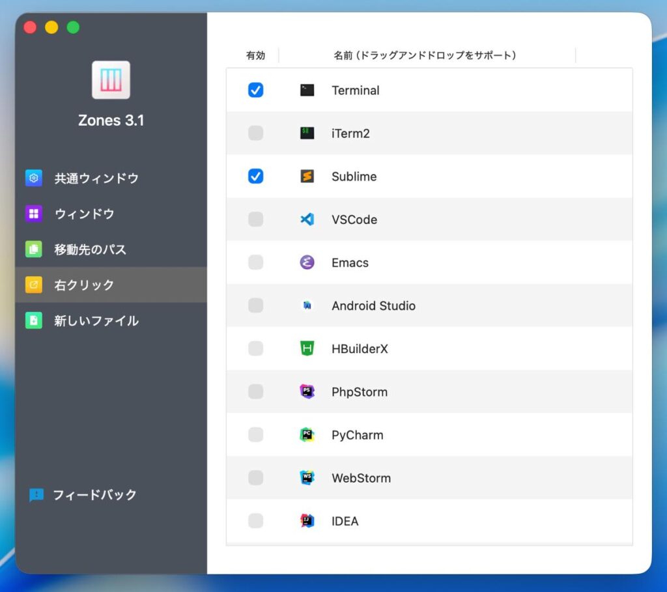Click the Terminal app icon in list
This screenshot has height=592, width=667.
coord(307,91)
